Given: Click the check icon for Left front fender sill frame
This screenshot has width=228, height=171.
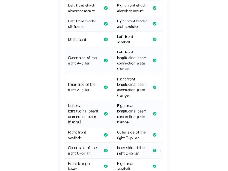Looking at the screenshot, I should (x=106, y=24).
